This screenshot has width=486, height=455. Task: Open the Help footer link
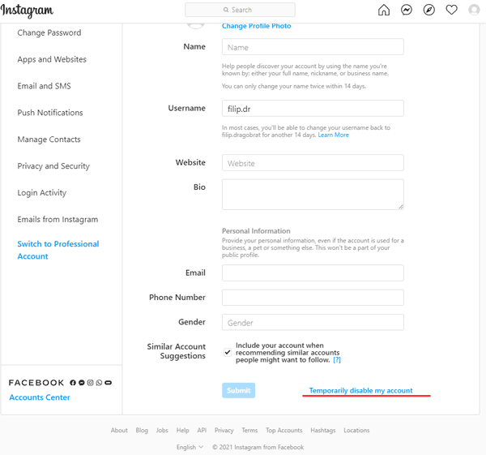[x=183, y=430]
